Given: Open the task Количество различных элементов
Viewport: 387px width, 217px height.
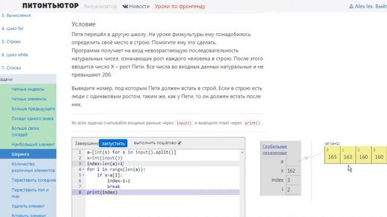Looking at the screenshot, I should (33, 167).
